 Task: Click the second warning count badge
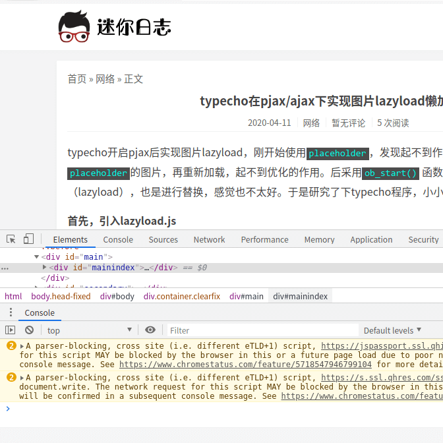(11, 377)
